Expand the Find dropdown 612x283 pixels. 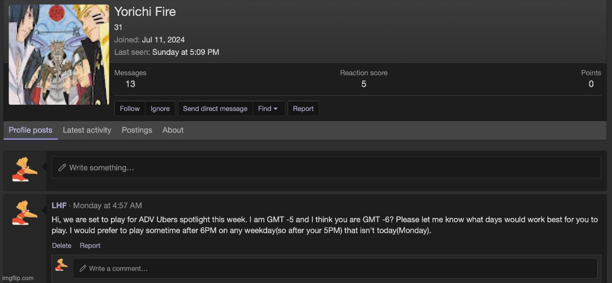(x=268, y=109)
